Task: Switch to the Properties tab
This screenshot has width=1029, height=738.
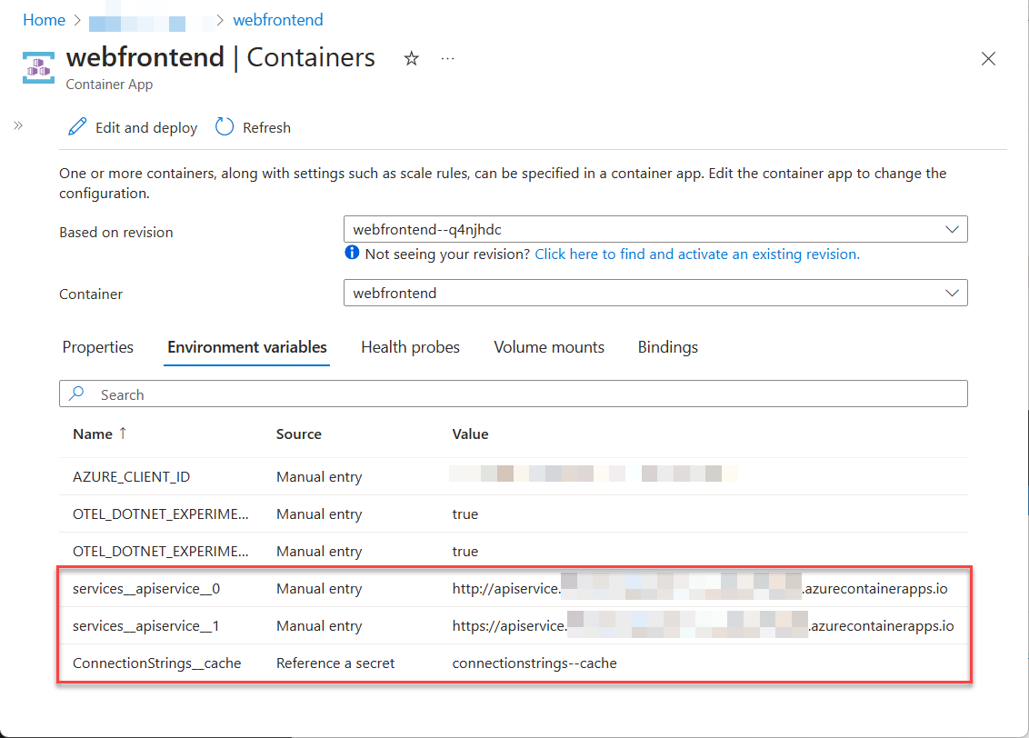Action: (x=97, y=347)
